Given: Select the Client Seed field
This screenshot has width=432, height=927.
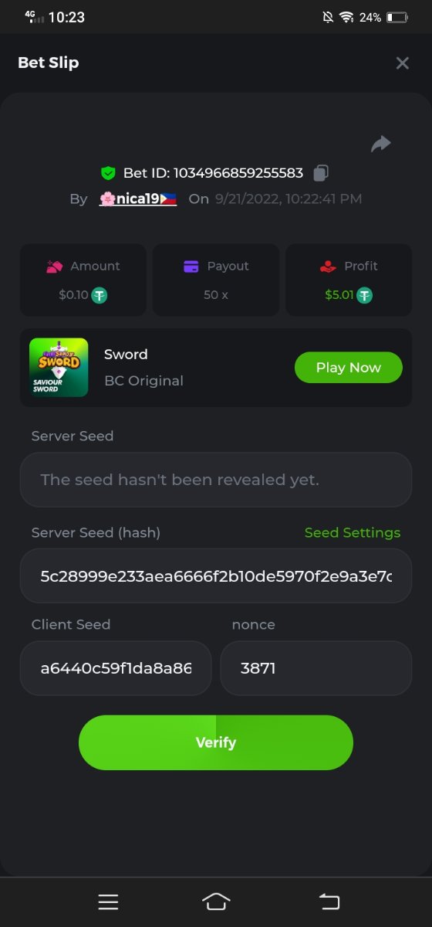Looking at the screenshot, I should click(116, 668).
